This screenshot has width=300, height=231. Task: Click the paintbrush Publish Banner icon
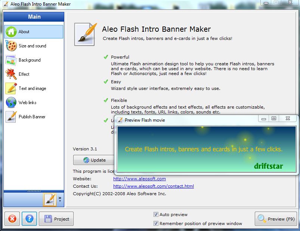point(11,116)
